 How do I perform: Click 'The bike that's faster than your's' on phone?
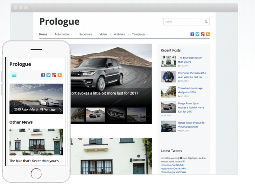click(34, 161)
